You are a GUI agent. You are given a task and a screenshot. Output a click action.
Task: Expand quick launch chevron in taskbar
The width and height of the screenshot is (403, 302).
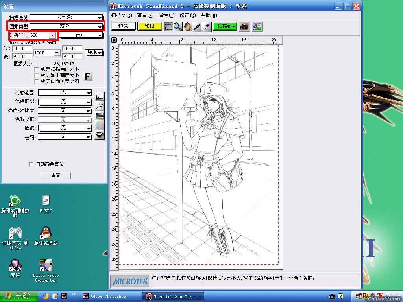point(73,294)
